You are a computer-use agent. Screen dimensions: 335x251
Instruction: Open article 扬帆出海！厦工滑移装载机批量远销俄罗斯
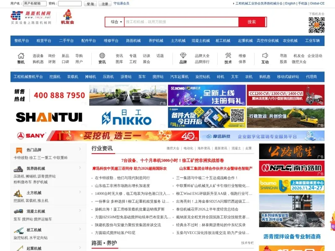[130, 210]
